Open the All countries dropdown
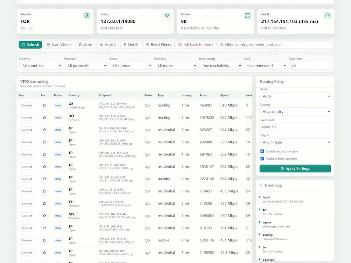The height and width of the screenshot is (263, 351). click(x=40, y=66)
